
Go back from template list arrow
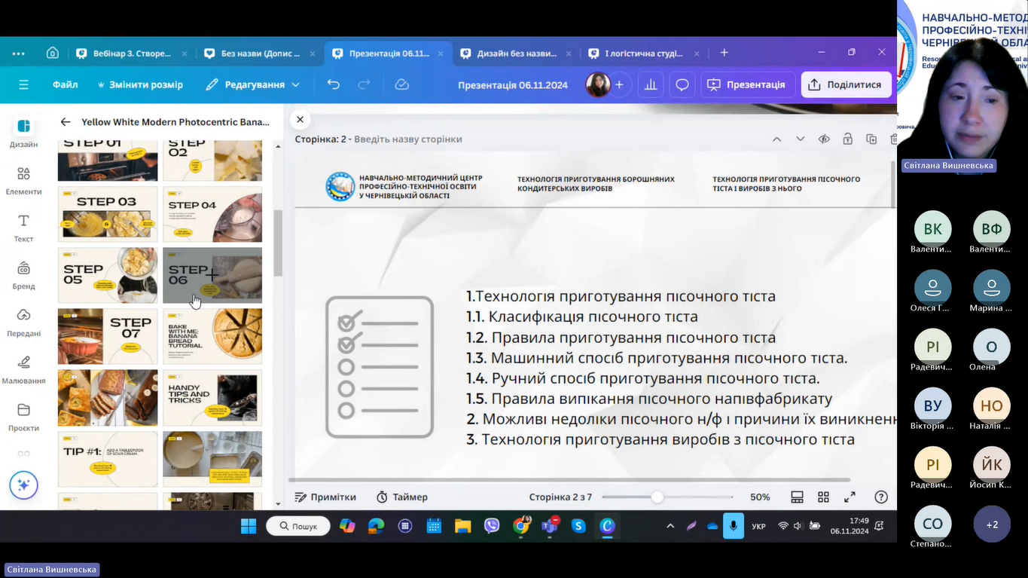click(x=66, y=121)
